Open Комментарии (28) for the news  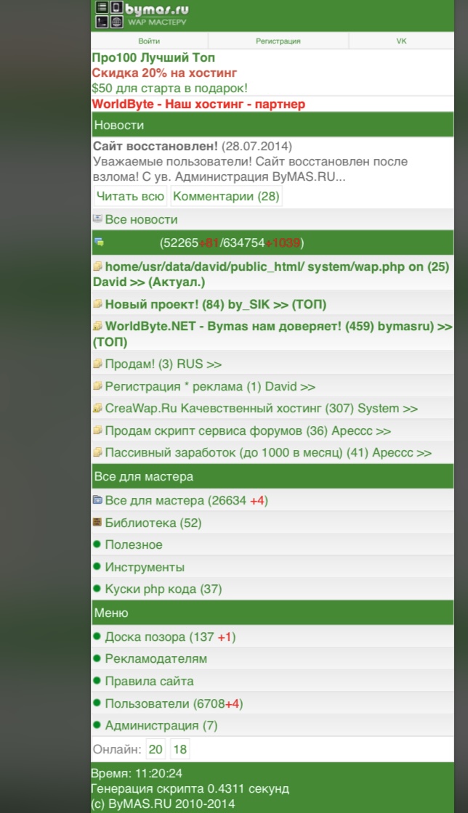[x=226, y=196]
